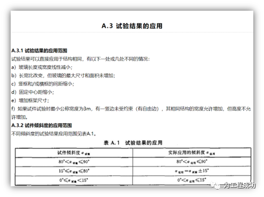Click item f) 如果试件试验时最小公称宽度为3m
This screenshot has width=264, height=197.
click(x=131, y=109)
